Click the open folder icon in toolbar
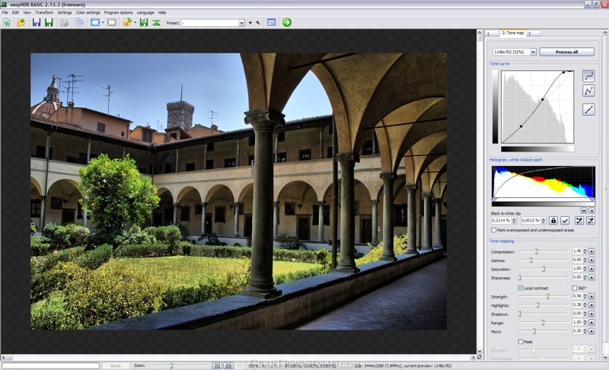The image size is (609, 370). pyautogui.click(x=21, y=23)
